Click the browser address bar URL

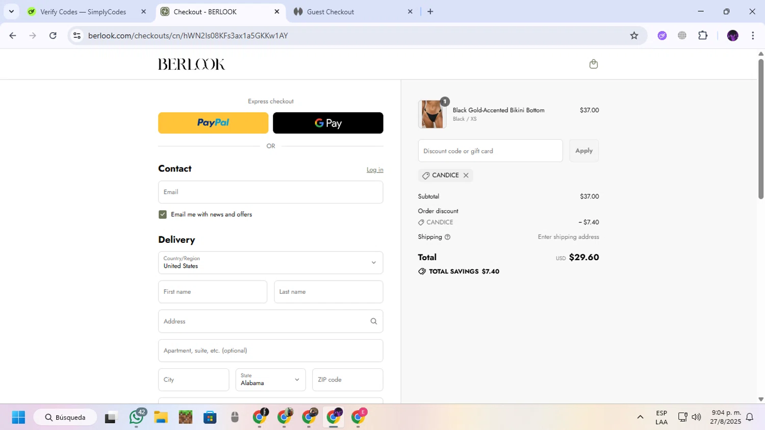coord(188,36)
